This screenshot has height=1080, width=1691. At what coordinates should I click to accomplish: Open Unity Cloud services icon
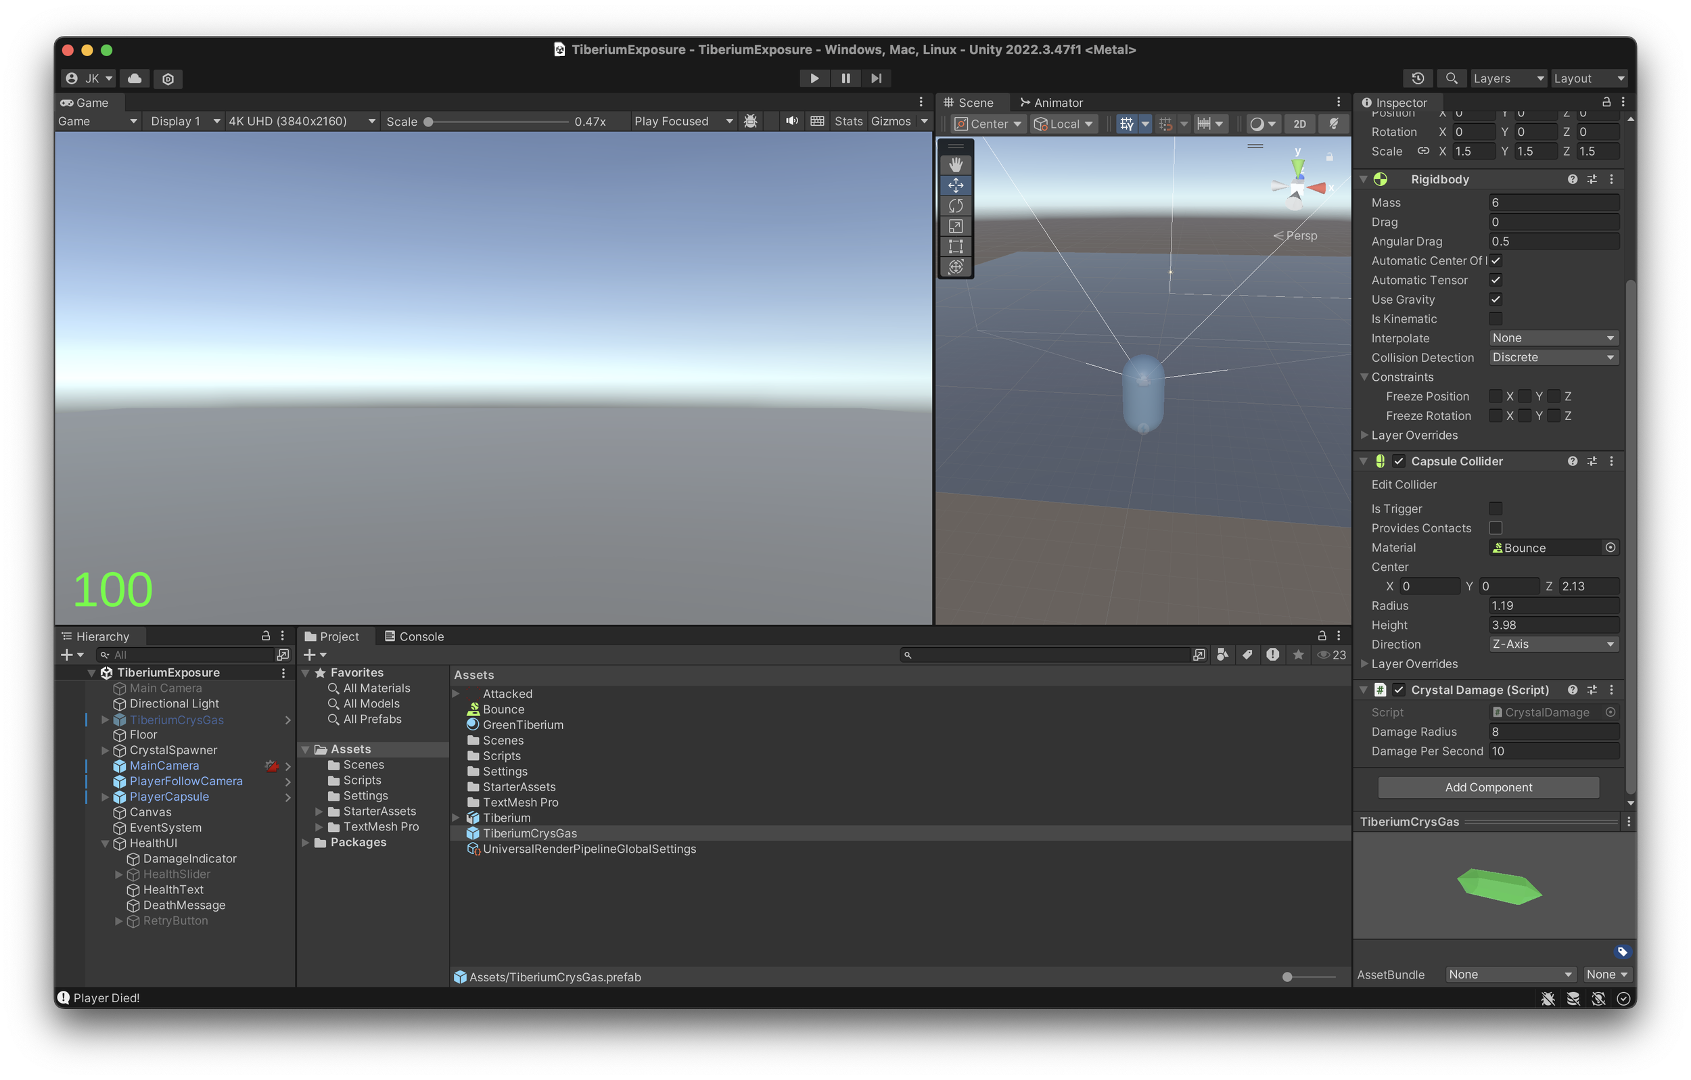134,78
